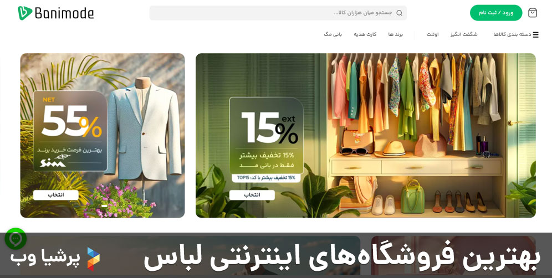Open the برند ها menu item
This screenshot has height=278, width=552.
[395, 34]
